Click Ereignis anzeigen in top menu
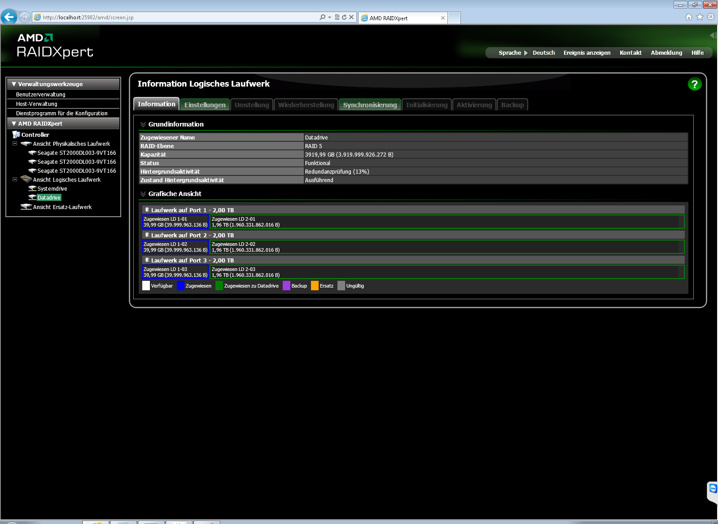Image resolution: width=718 pixels, height=524 pixels. 587,52
